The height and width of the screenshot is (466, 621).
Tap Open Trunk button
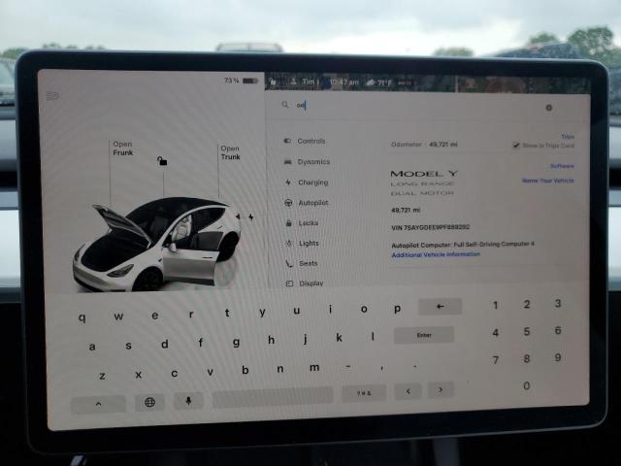[230, 152]
